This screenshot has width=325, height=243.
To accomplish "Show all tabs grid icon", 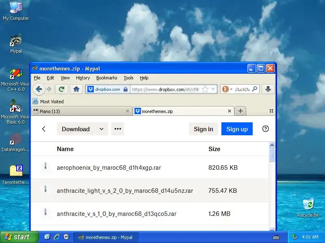I will pyautogui.click(x=271, y=111).
